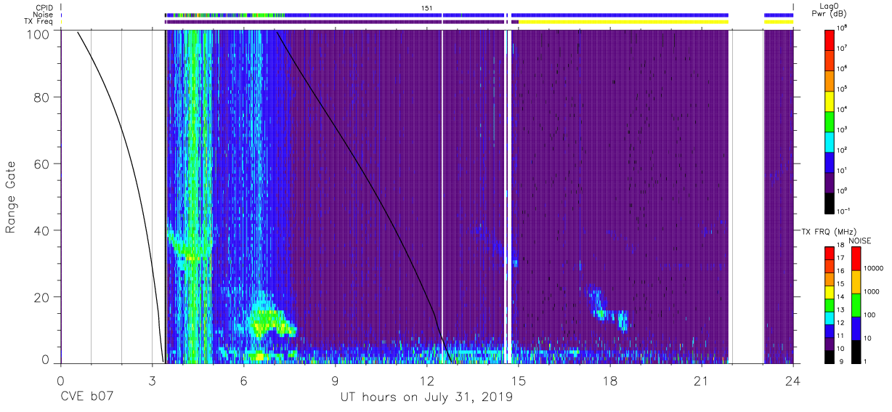The width and height of the screenshot is (892, 412).
Task: Click the 'CVE b07' radar label
Action: (86, 397)
